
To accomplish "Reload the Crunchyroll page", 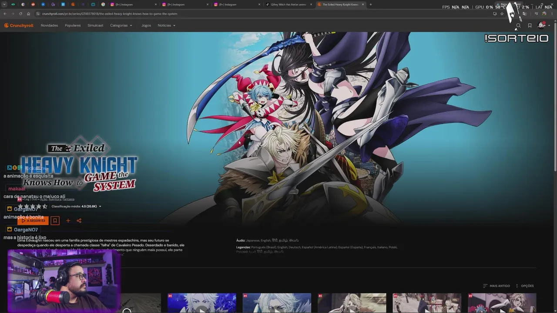I will (x=20, y=14).
